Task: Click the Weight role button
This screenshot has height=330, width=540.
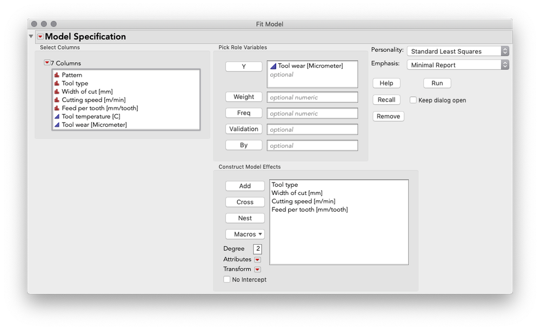Action: pyautogui.click(x=244, y=97)
